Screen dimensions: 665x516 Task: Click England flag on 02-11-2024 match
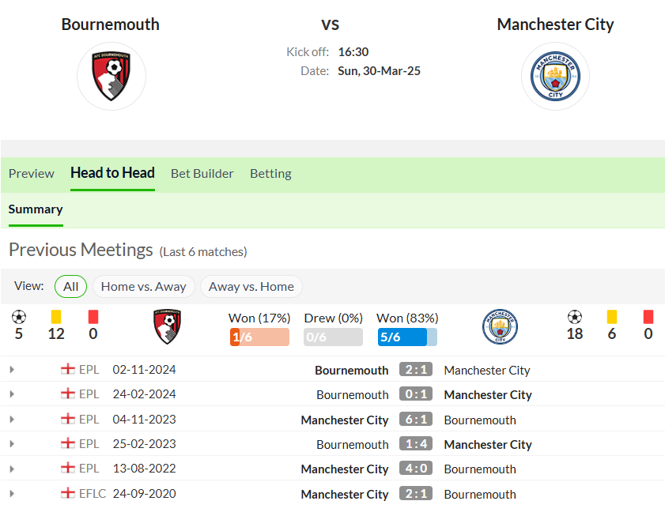click(68, 369)
